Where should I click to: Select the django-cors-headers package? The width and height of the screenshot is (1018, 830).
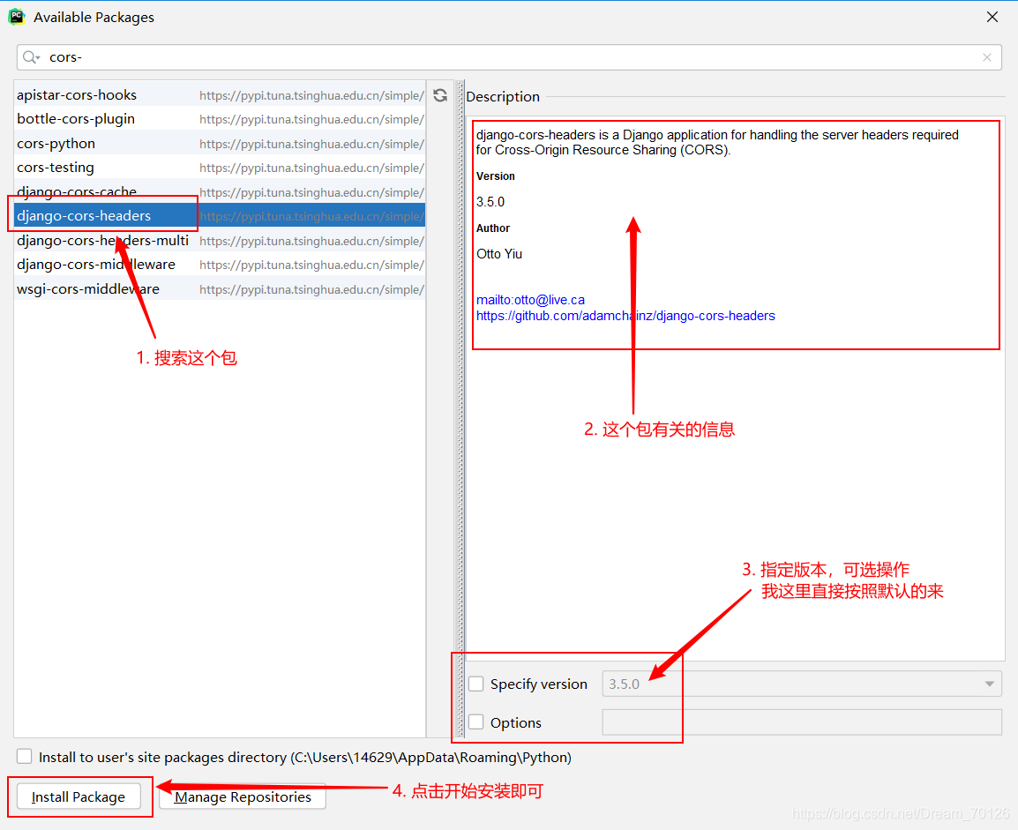pyautogui.click(x=220, y=216)
